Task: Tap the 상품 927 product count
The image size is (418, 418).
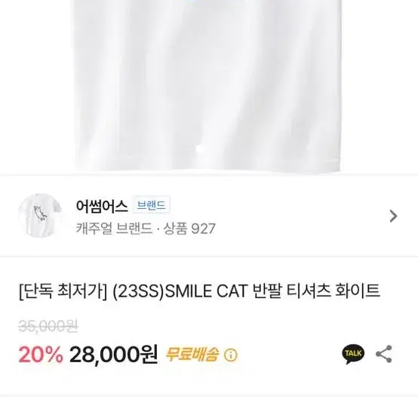Action: [x=189, y=229]
